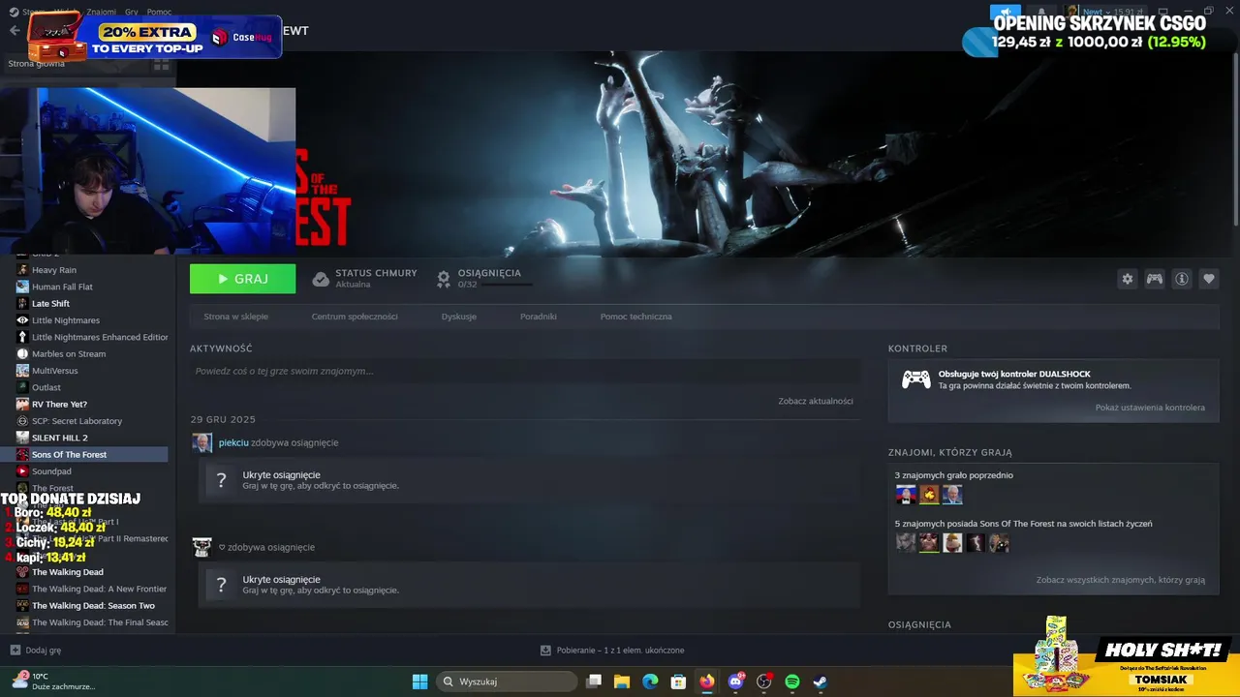Open the notifications bell
This screenshot has width=1240, height=697.
pos(1041,13)
